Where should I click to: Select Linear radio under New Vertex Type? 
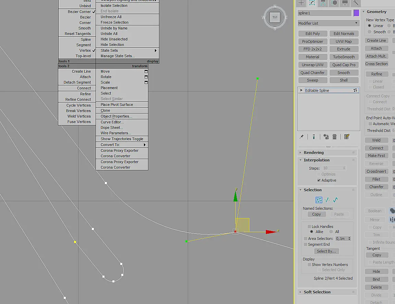(x=370, y=26)
